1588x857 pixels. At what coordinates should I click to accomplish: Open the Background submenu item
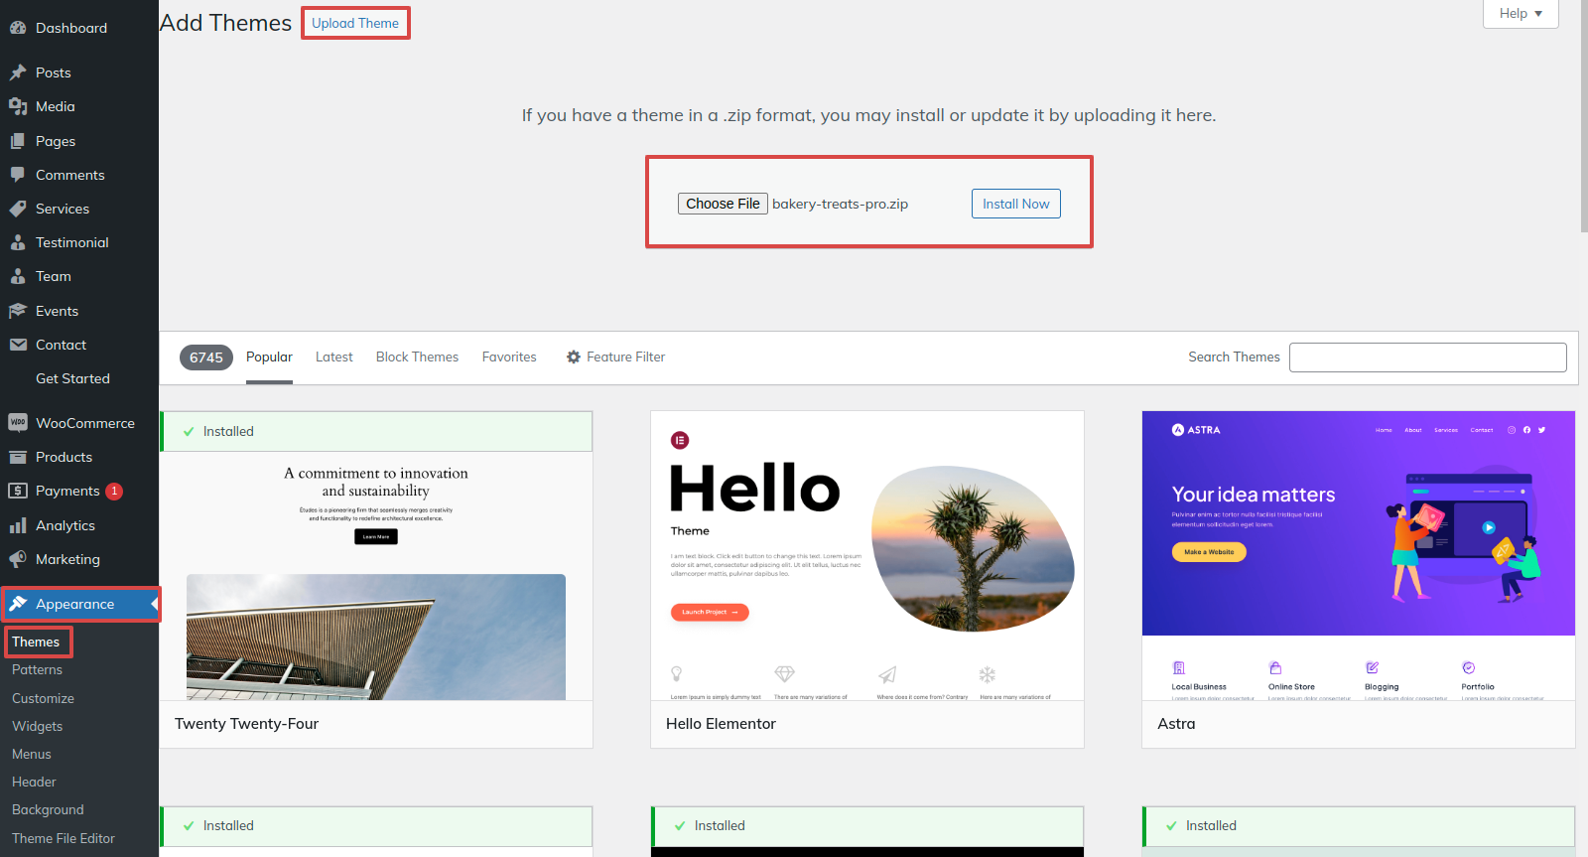click(x=48, y=809)
